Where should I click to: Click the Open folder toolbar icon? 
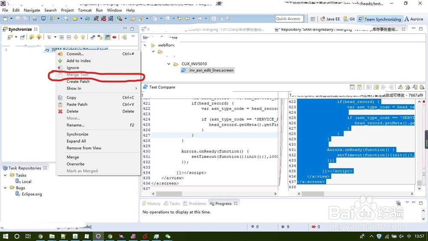coord(75,18)
